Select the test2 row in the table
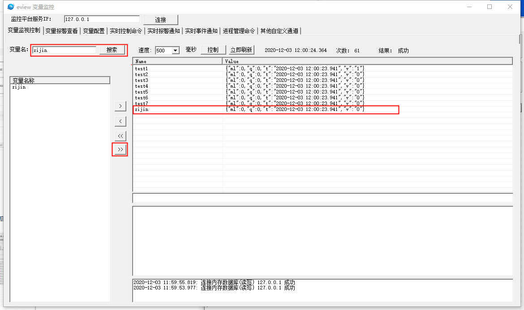 tap(323, 74)
